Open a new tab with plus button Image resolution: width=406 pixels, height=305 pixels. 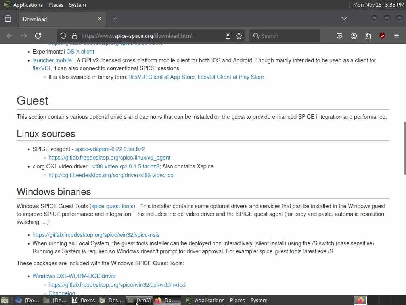115,19
